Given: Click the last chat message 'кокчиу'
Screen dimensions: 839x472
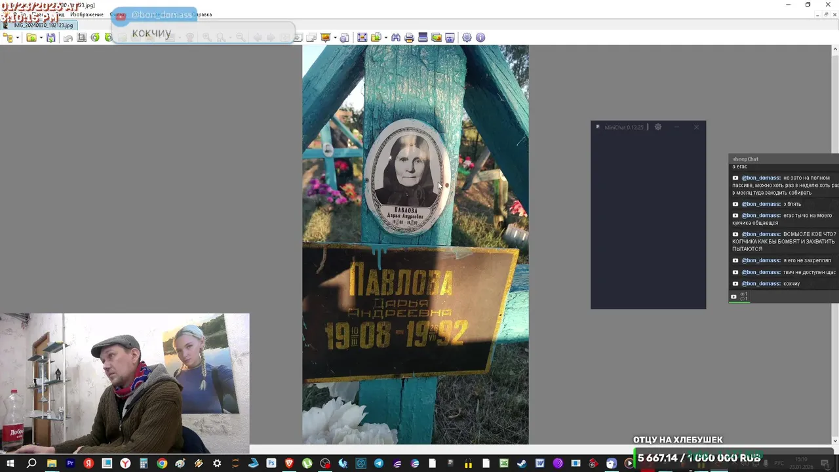Looking at the screenshot, I should point(791,284).
